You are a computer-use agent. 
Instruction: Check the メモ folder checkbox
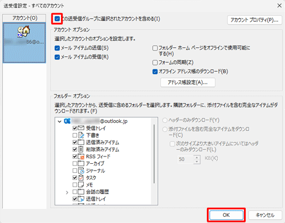[75, 185]
